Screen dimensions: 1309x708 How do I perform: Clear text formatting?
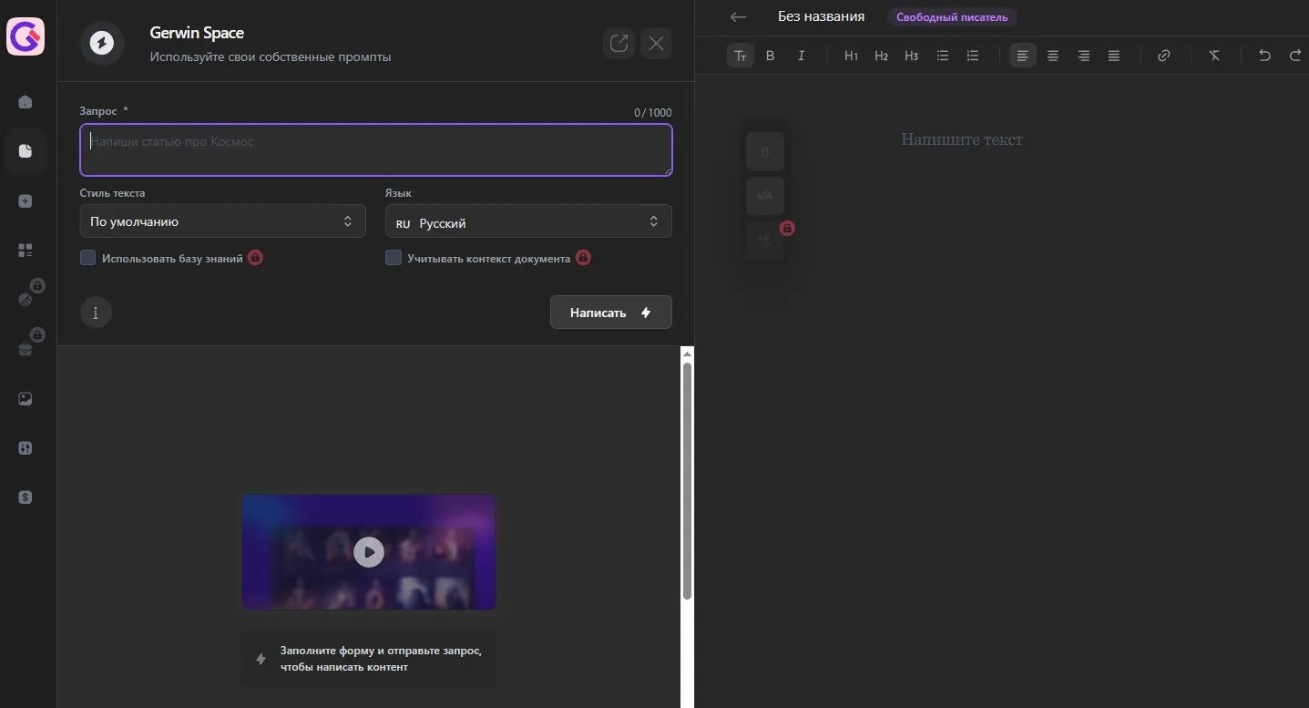tap(1214, 56)
